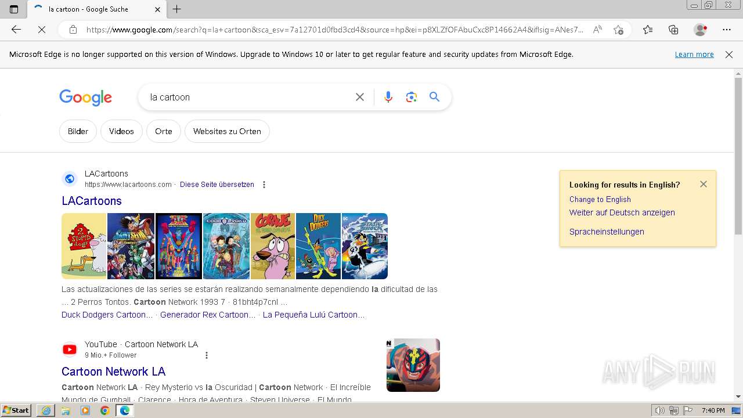743x418 pixels.
Task: Open the 2 Stupid Dogs thumbnail
Action: point(84,246)
